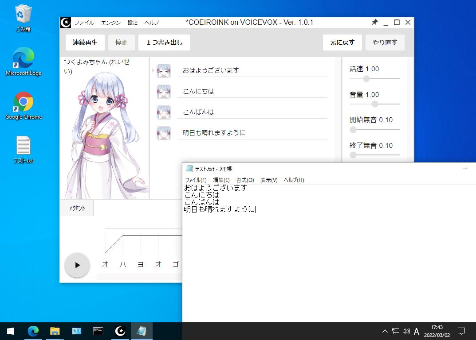Select Google Chrome desktop shortcut

point(24,106)
